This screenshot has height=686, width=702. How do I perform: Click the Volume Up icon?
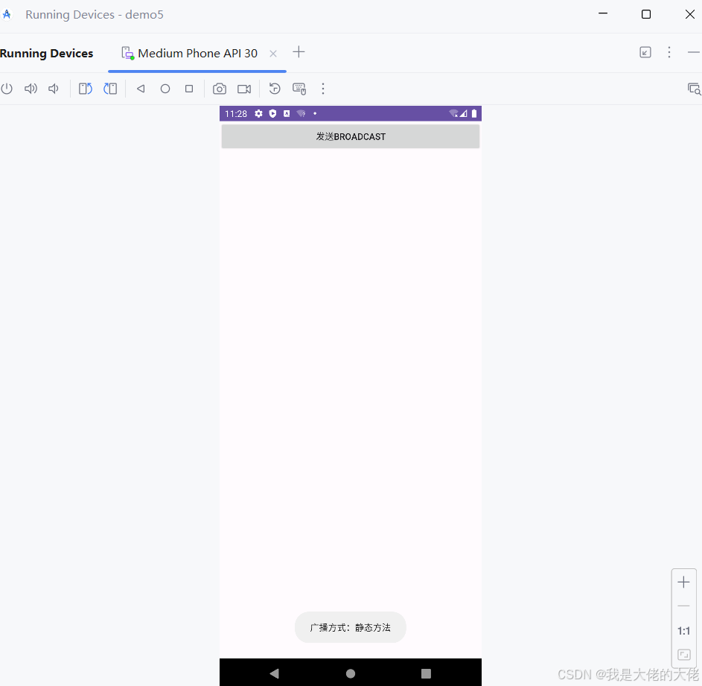[x=31, y=89]
